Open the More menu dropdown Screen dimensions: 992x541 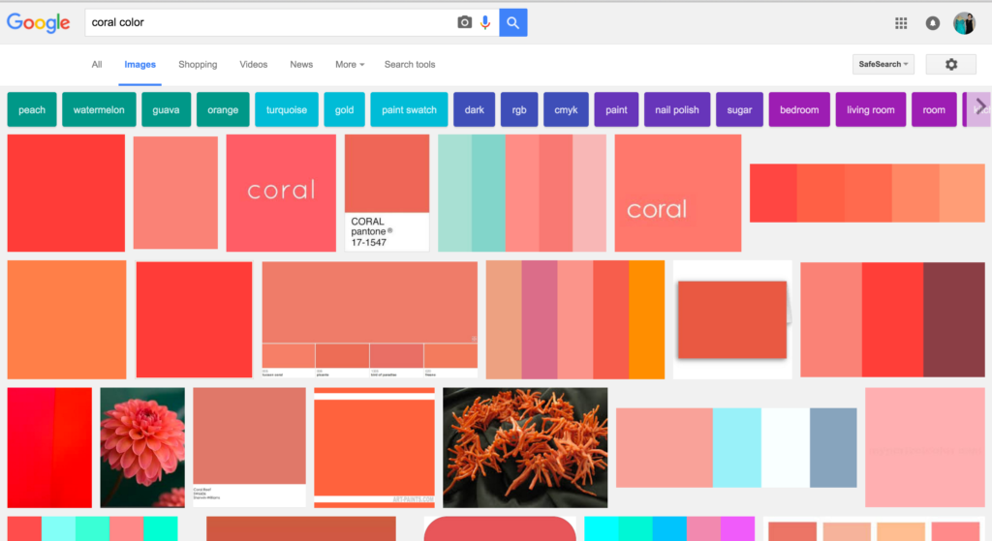coord(349,65)
